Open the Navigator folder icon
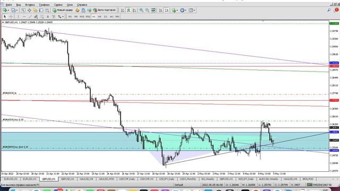The height and width of the screenshot is (191, 340). click(x=35, y=10)
